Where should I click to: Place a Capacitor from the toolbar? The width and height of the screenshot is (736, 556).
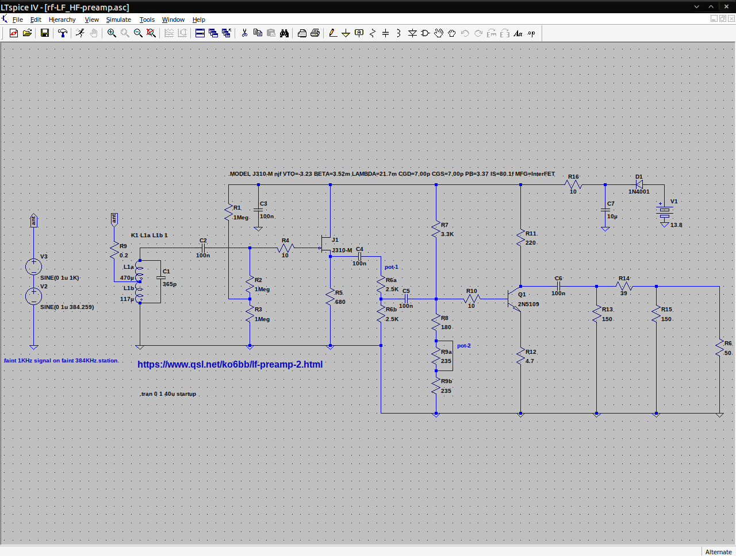pos(386,33)
